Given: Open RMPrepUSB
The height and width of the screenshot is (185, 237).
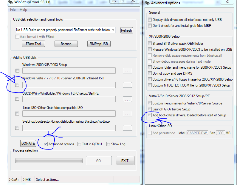Looking at the screenshot, I should [99, 44].
